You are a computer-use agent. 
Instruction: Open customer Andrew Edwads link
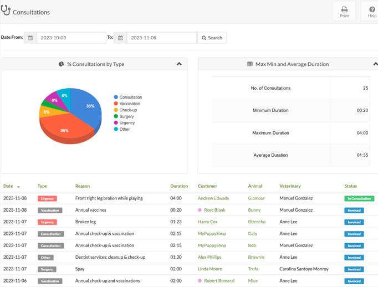213,198
